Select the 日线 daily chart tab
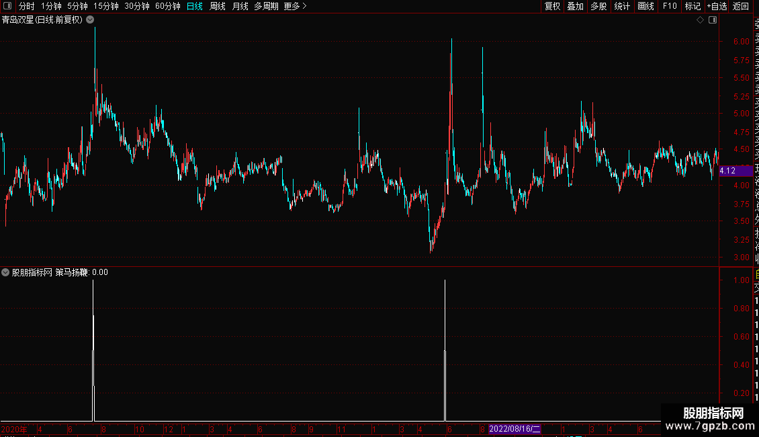Image resolution: width=759 pixels, height=437 pixels. point(195,6)
